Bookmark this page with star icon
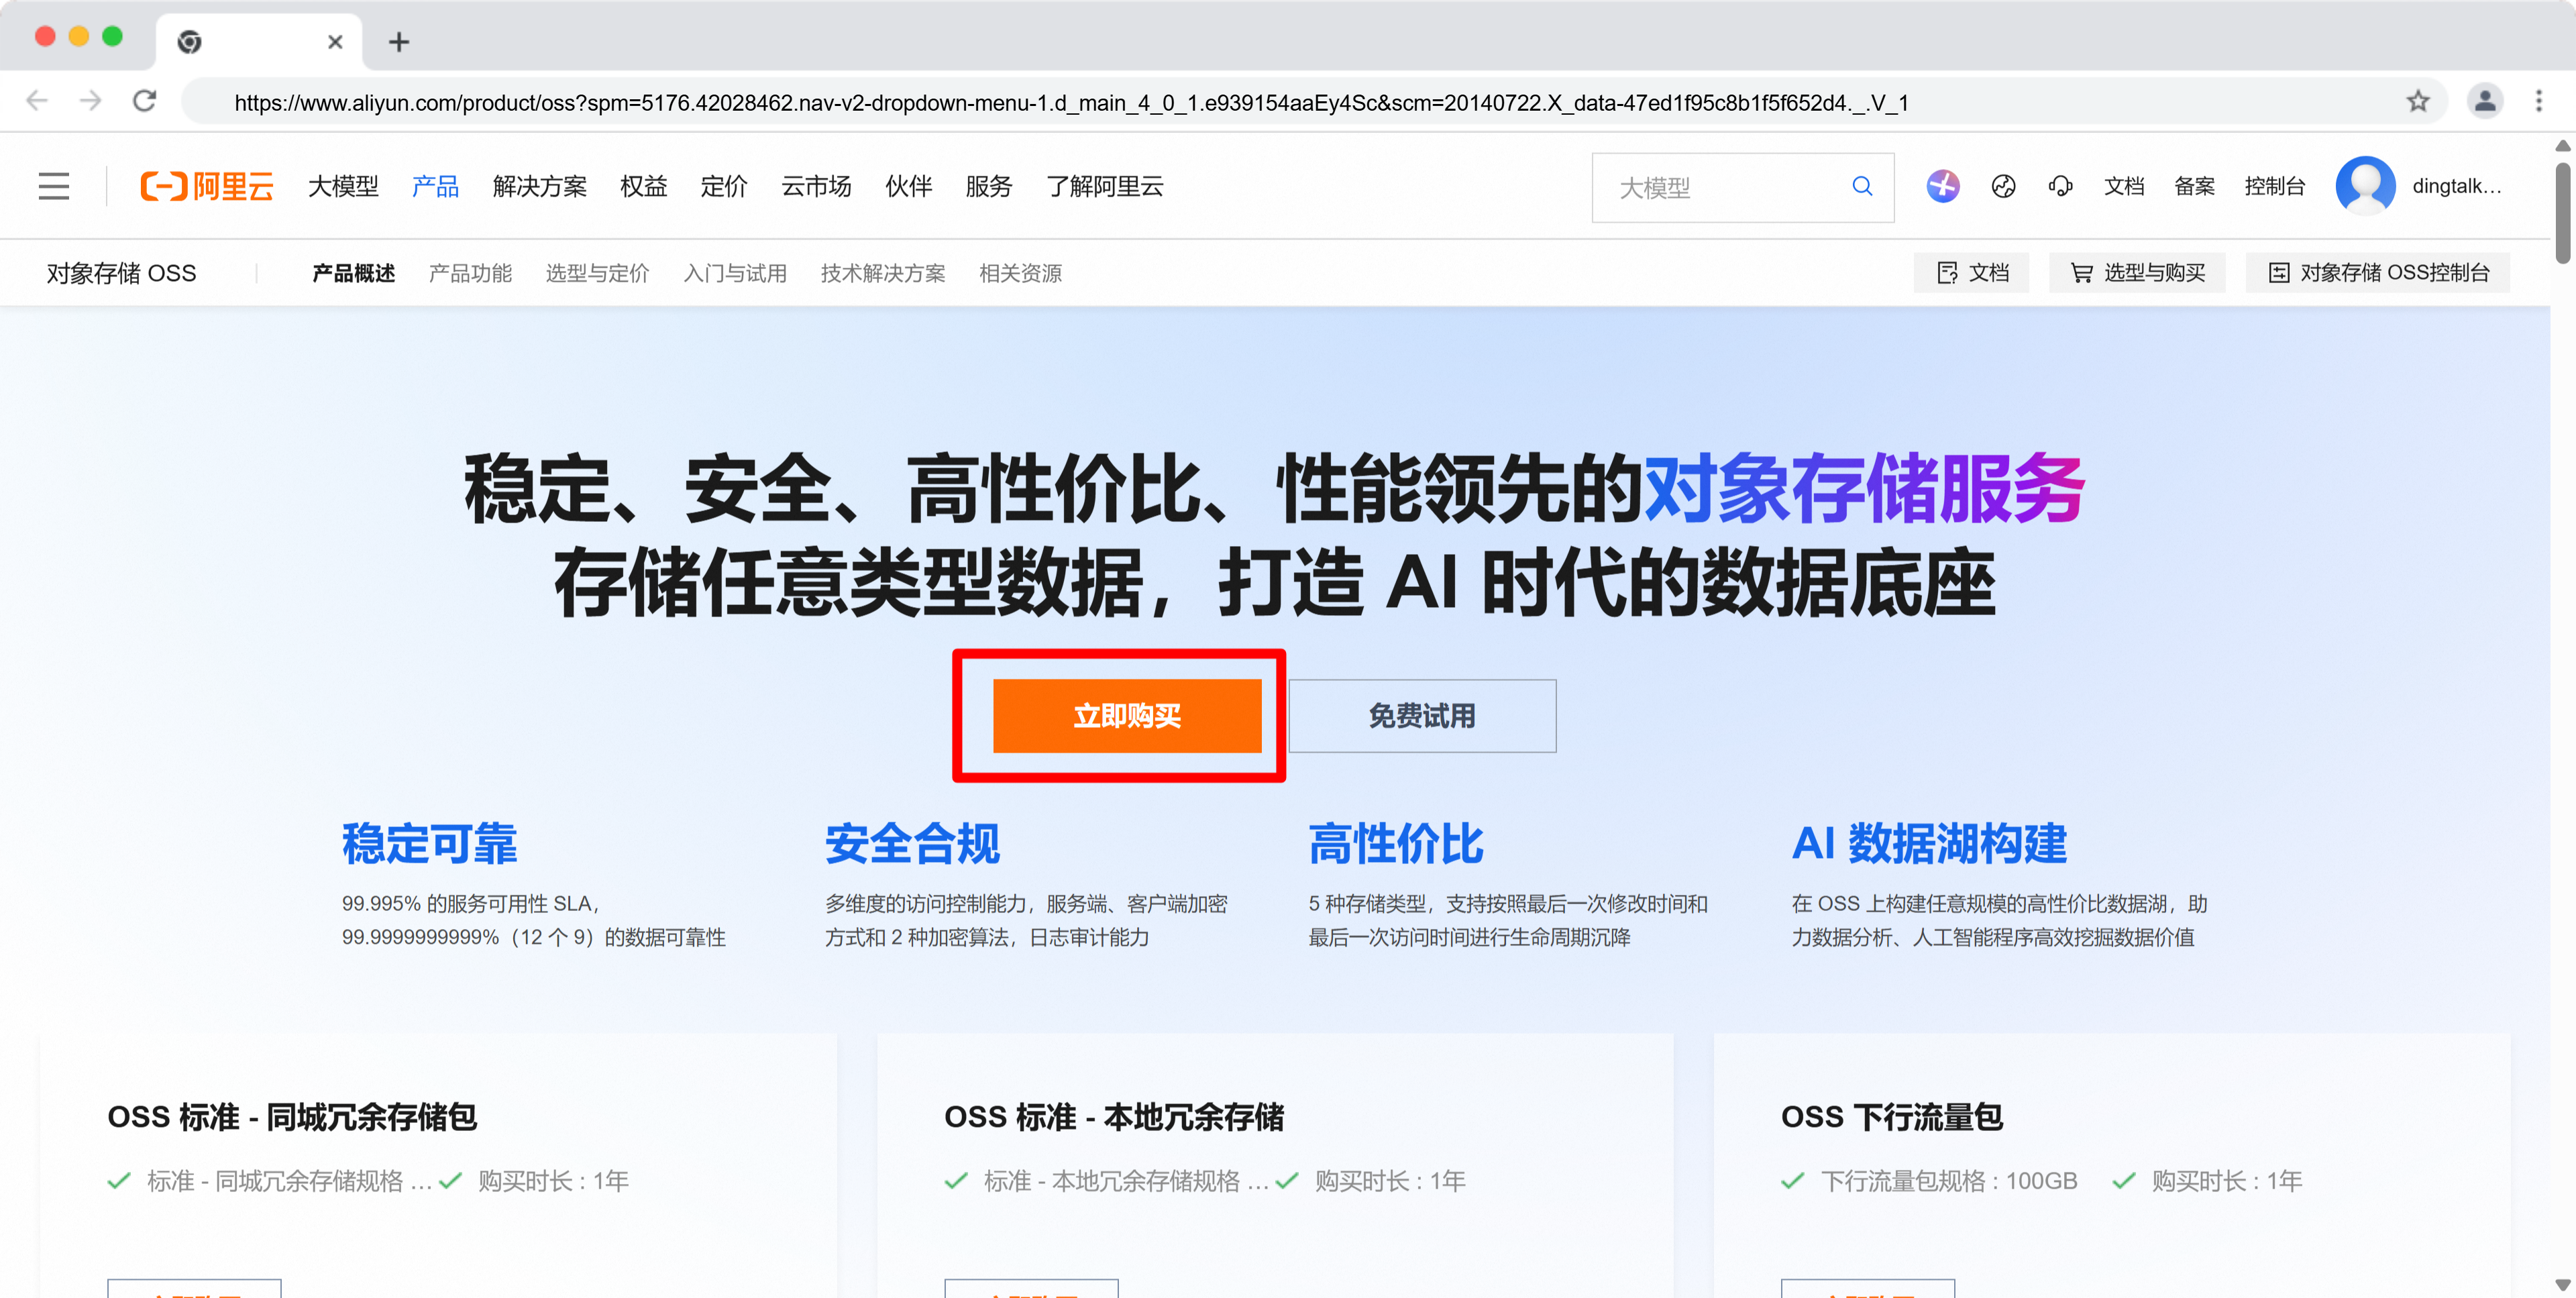The image size is (2576, 1298). point(2417,101)
